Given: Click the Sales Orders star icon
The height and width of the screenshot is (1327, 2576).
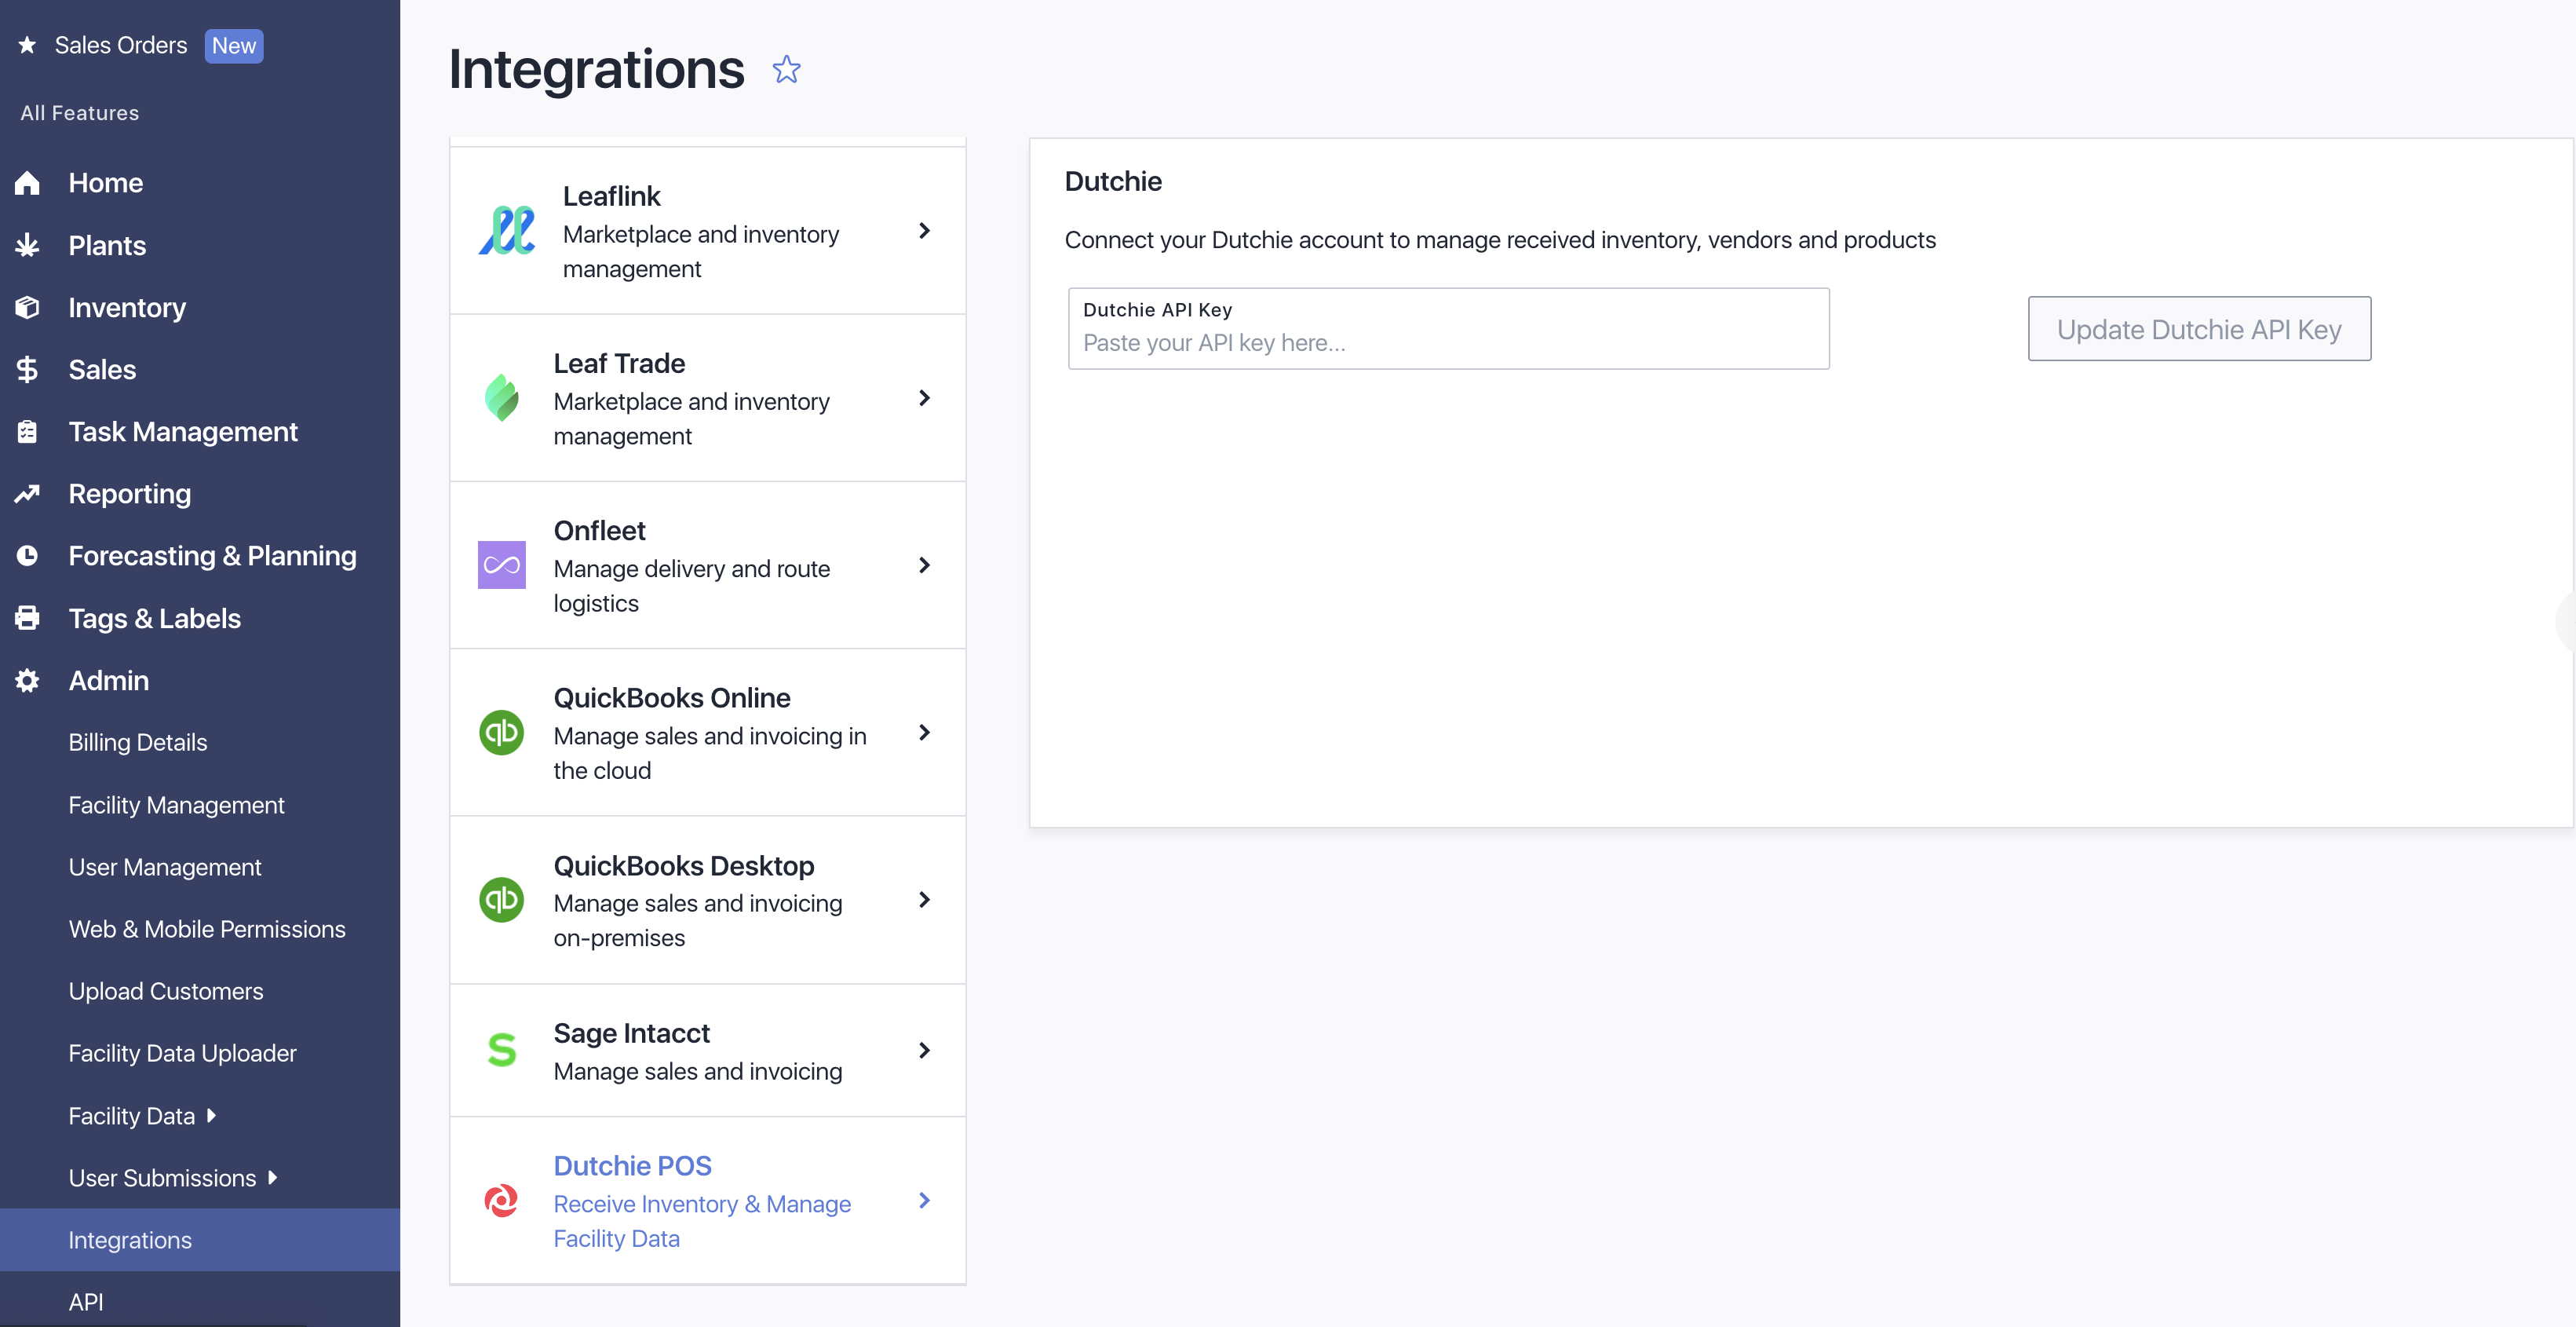Looking at the screenshot, I should 28,45.
